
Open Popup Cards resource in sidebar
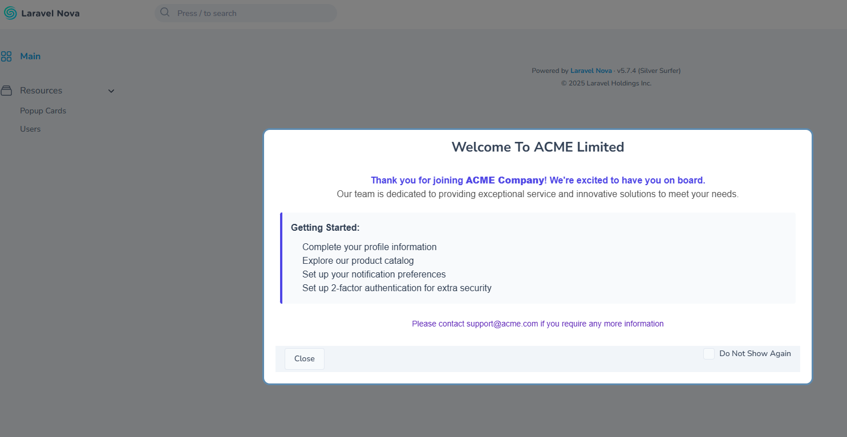tap(43, 111)
